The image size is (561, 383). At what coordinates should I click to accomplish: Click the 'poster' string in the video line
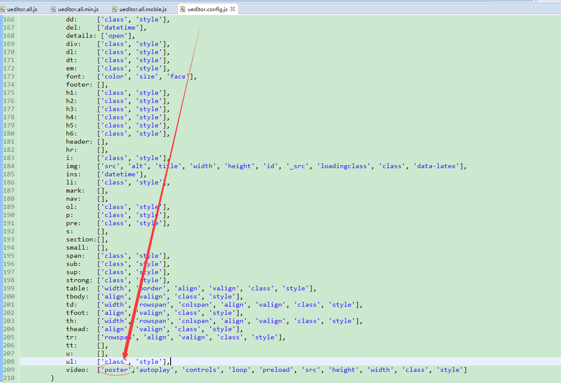click(x=116, y=370)
